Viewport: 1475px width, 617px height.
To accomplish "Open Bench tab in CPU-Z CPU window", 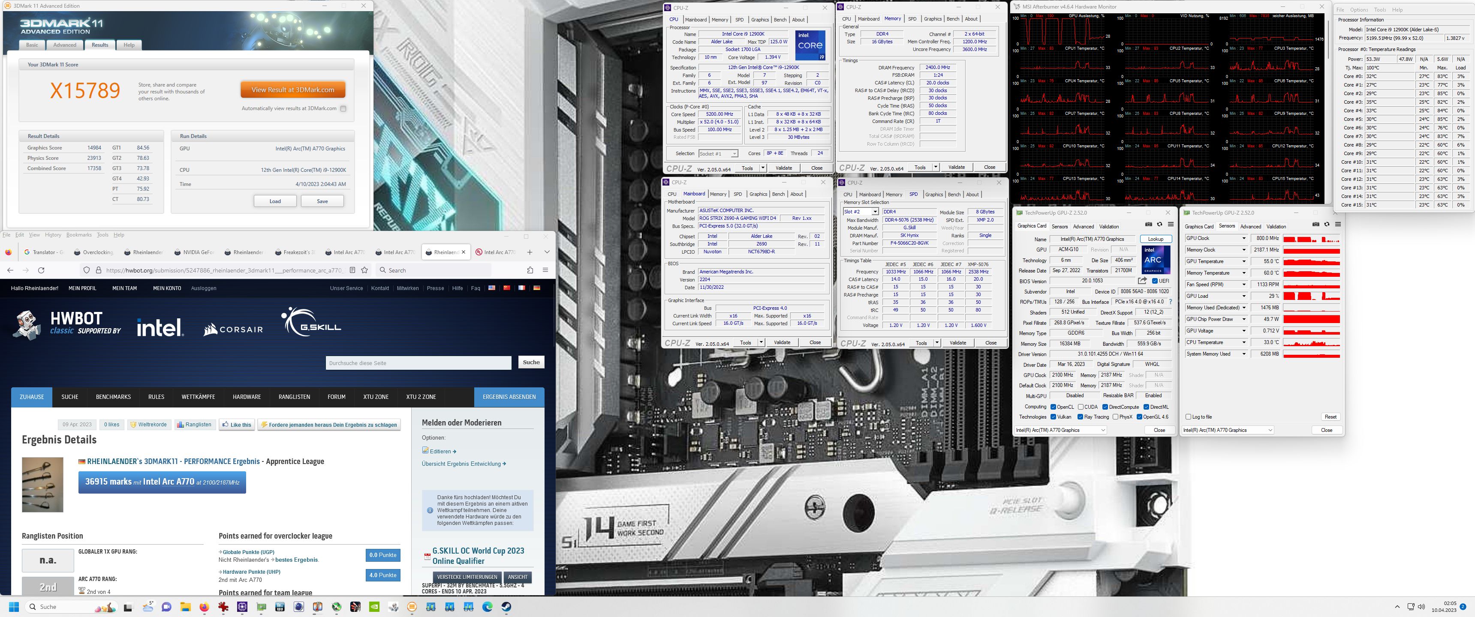I will point(780,19).
